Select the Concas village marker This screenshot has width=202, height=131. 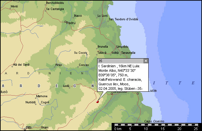78,67
